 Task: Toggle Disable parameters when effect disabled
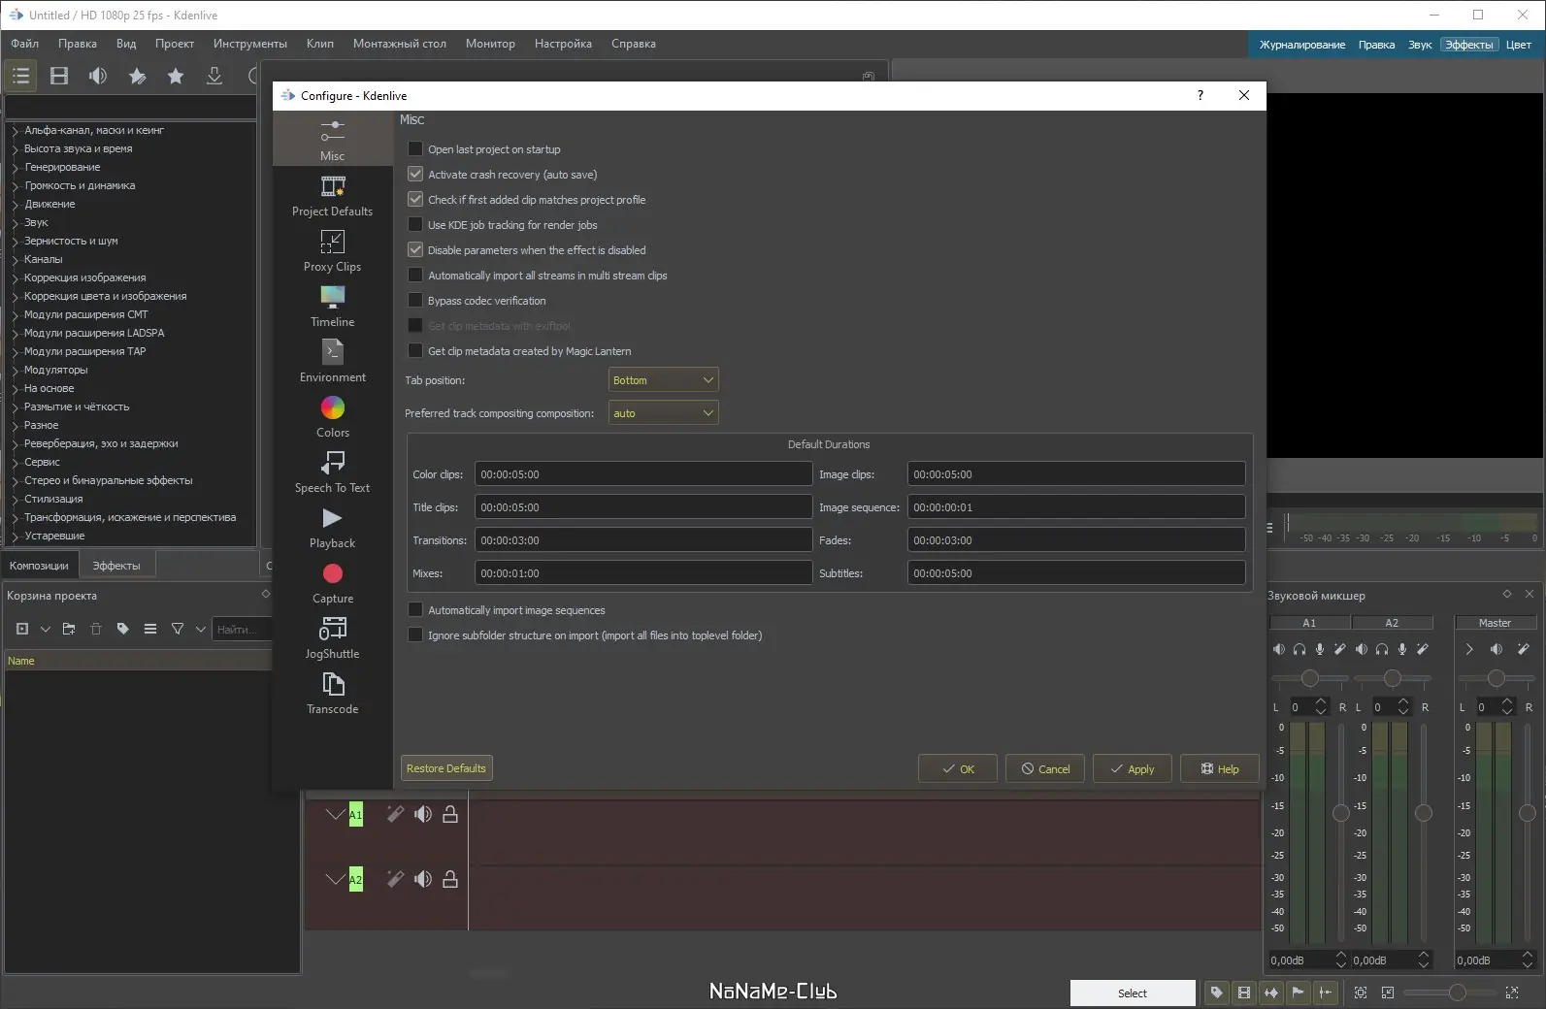415,250
